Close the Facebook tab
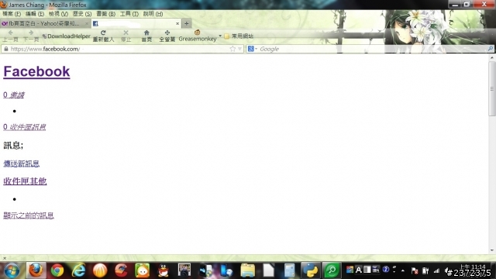Image resolution: width=496 pixels, height=279 pixels. click(177, 23)
